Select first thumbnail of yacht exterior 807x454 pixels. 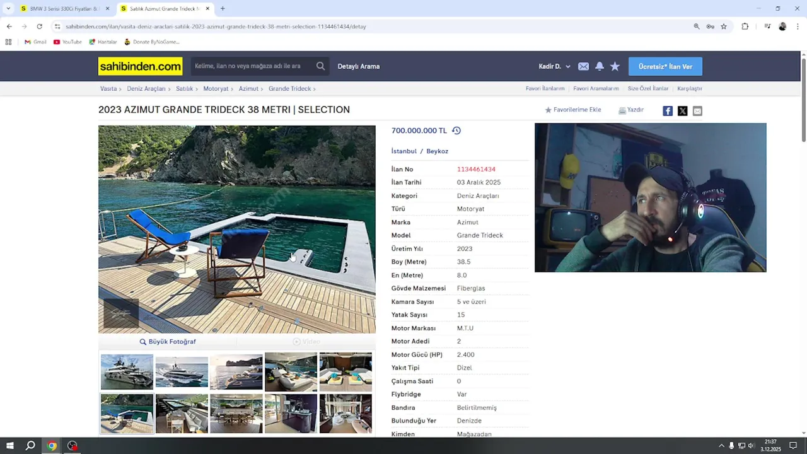(x=127, y=372)
